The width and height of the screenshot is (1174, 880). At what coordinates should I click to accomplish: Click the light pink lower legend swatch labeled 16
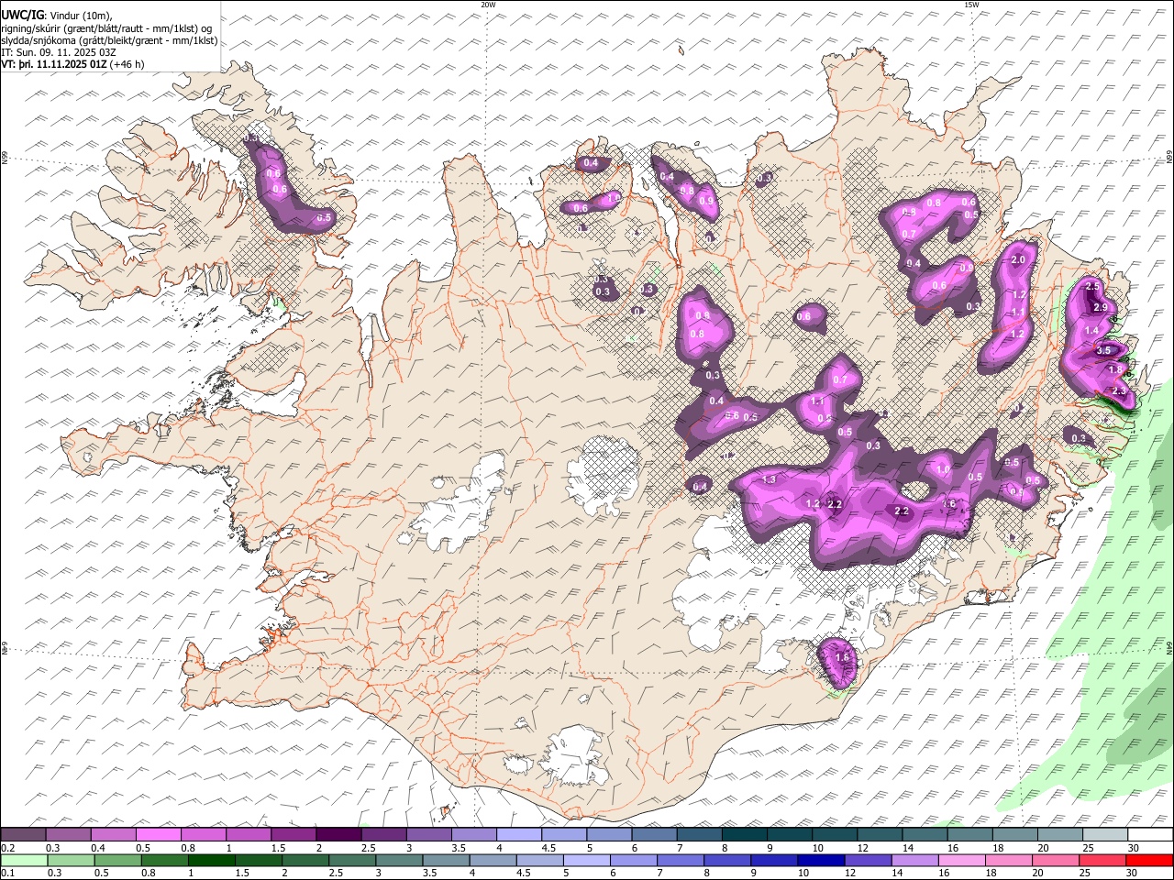click(963, 860)
